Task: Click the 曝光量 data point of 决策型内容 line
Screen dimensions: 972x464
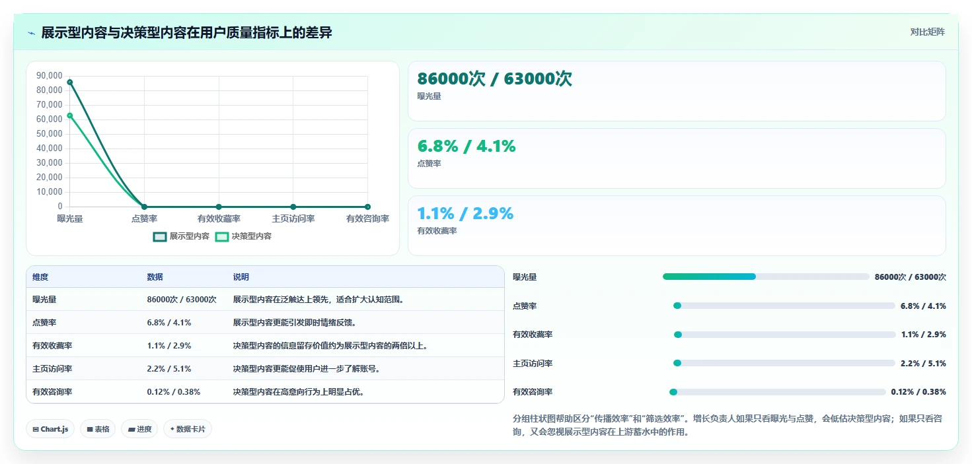Action: coord(70,116)
